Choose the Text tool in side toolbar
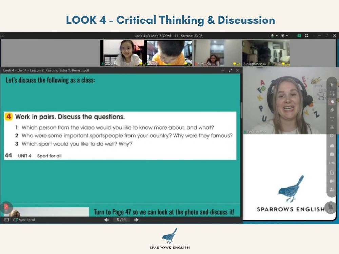This screenshot has width=339, height=254. (332, 119)
